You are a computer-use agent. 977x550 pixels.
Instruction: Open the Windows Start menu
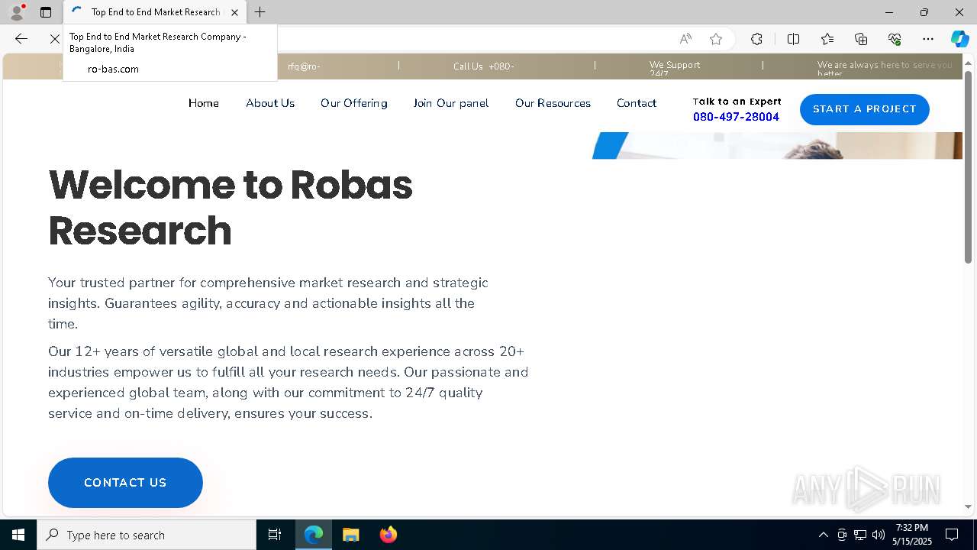pos(18,535)
